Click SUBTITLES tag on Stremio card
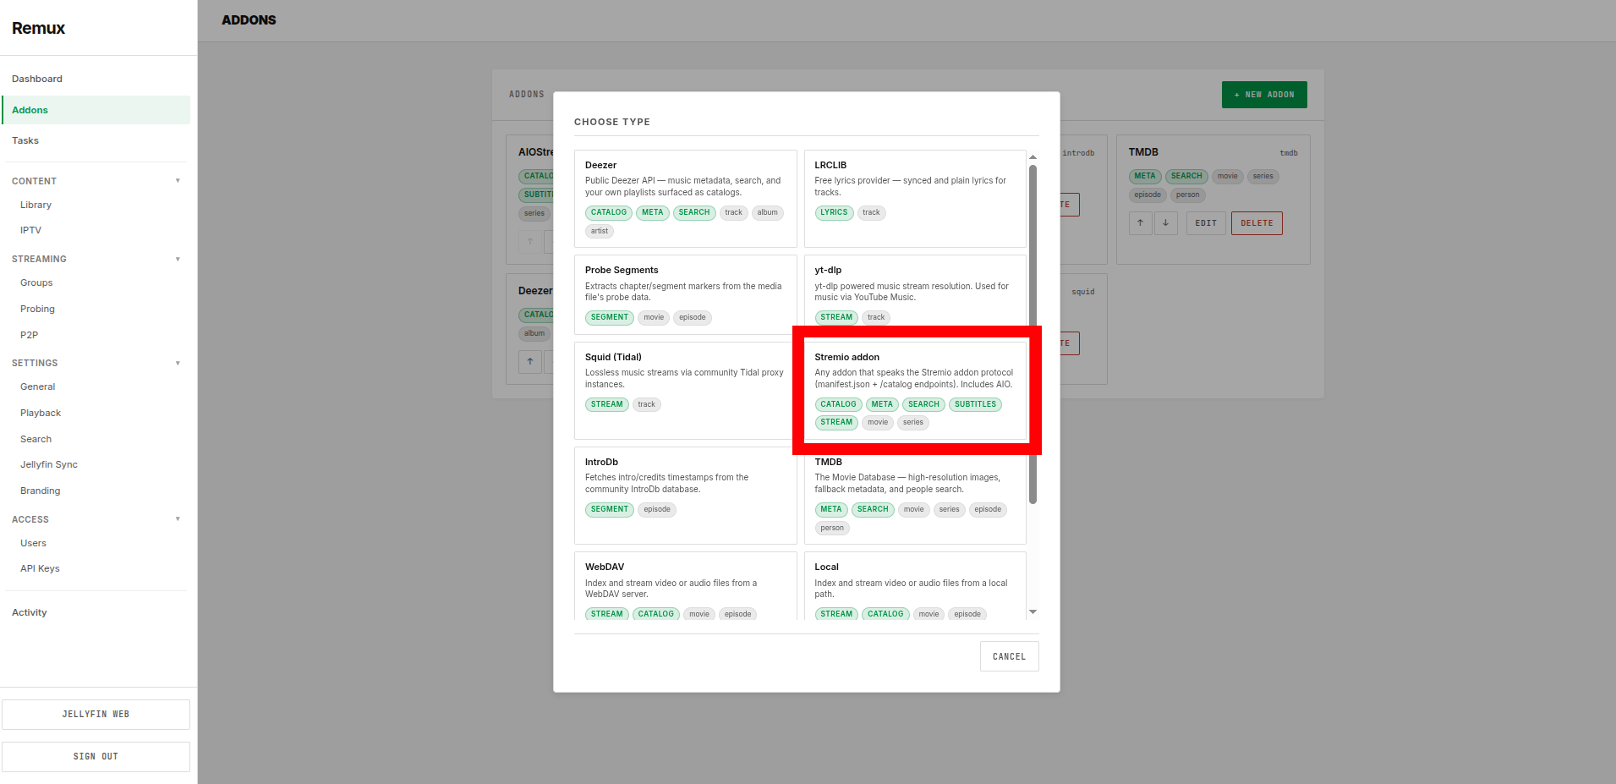Image resolution: width=1616 pixels, height=784 pixels. click(975, 404)
